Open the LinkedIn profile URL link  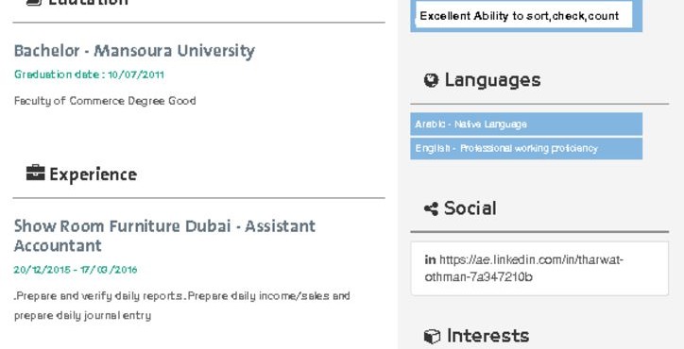pos(524,269)
